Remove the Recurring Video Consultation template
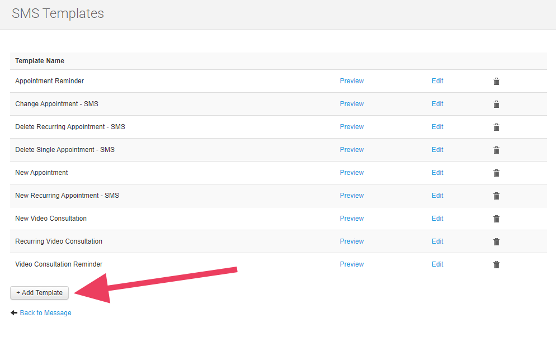 496,242
